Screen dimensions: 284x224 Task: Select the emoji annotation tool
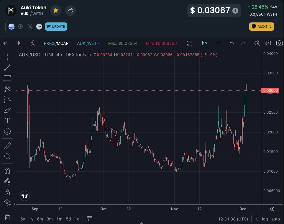7,131
